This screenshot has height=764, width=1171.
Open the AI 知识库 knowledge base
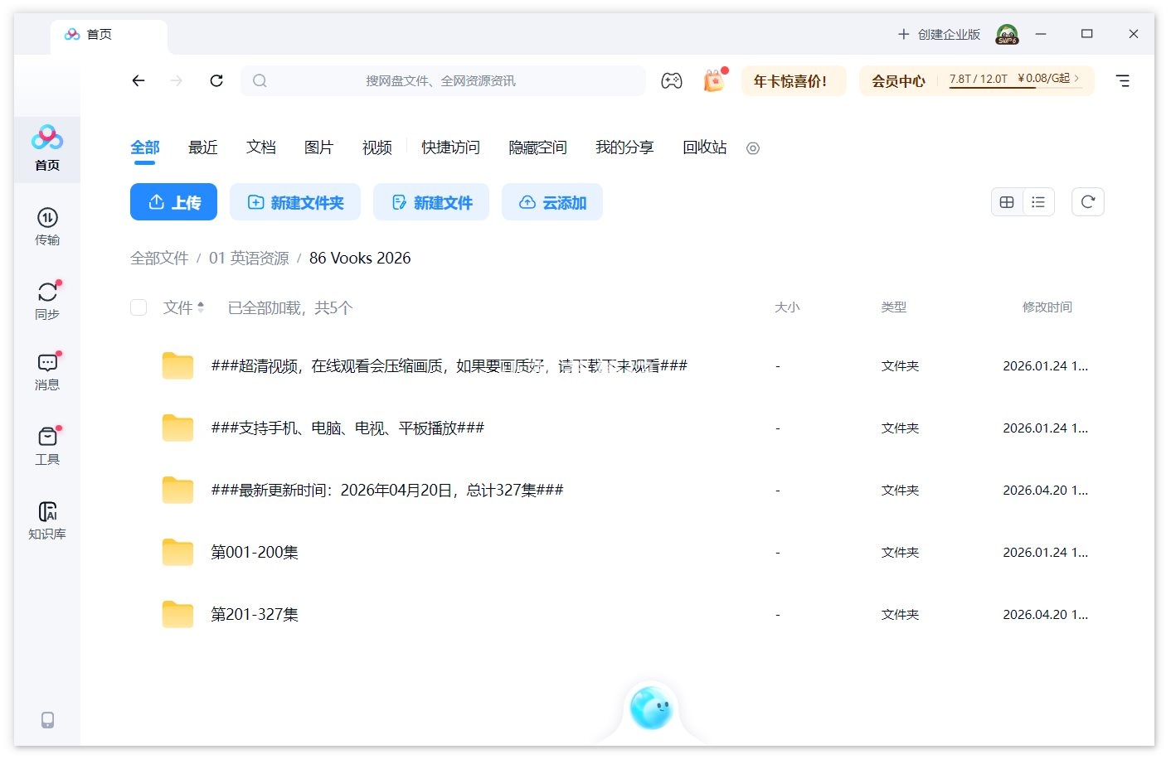[47, 518]
